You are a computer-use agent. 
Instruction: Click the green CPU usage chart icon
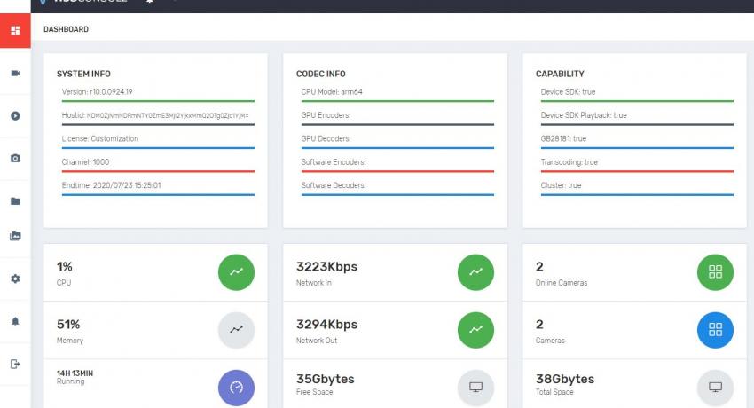[236, 272]
